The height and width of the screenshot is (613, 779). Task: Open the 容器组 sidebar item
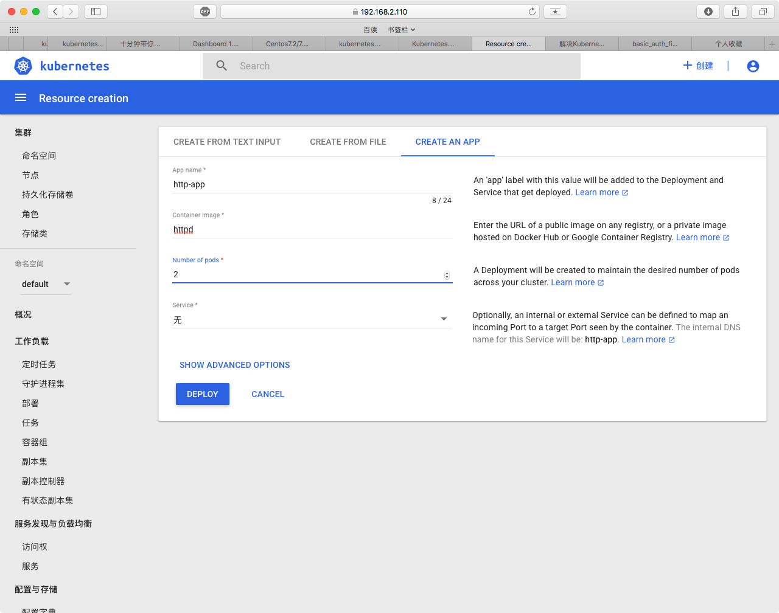pos(35,442)
